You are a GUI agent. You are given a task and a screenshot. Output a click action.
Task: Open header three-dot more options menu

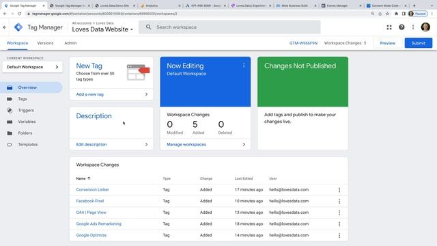tap(413, 27)
